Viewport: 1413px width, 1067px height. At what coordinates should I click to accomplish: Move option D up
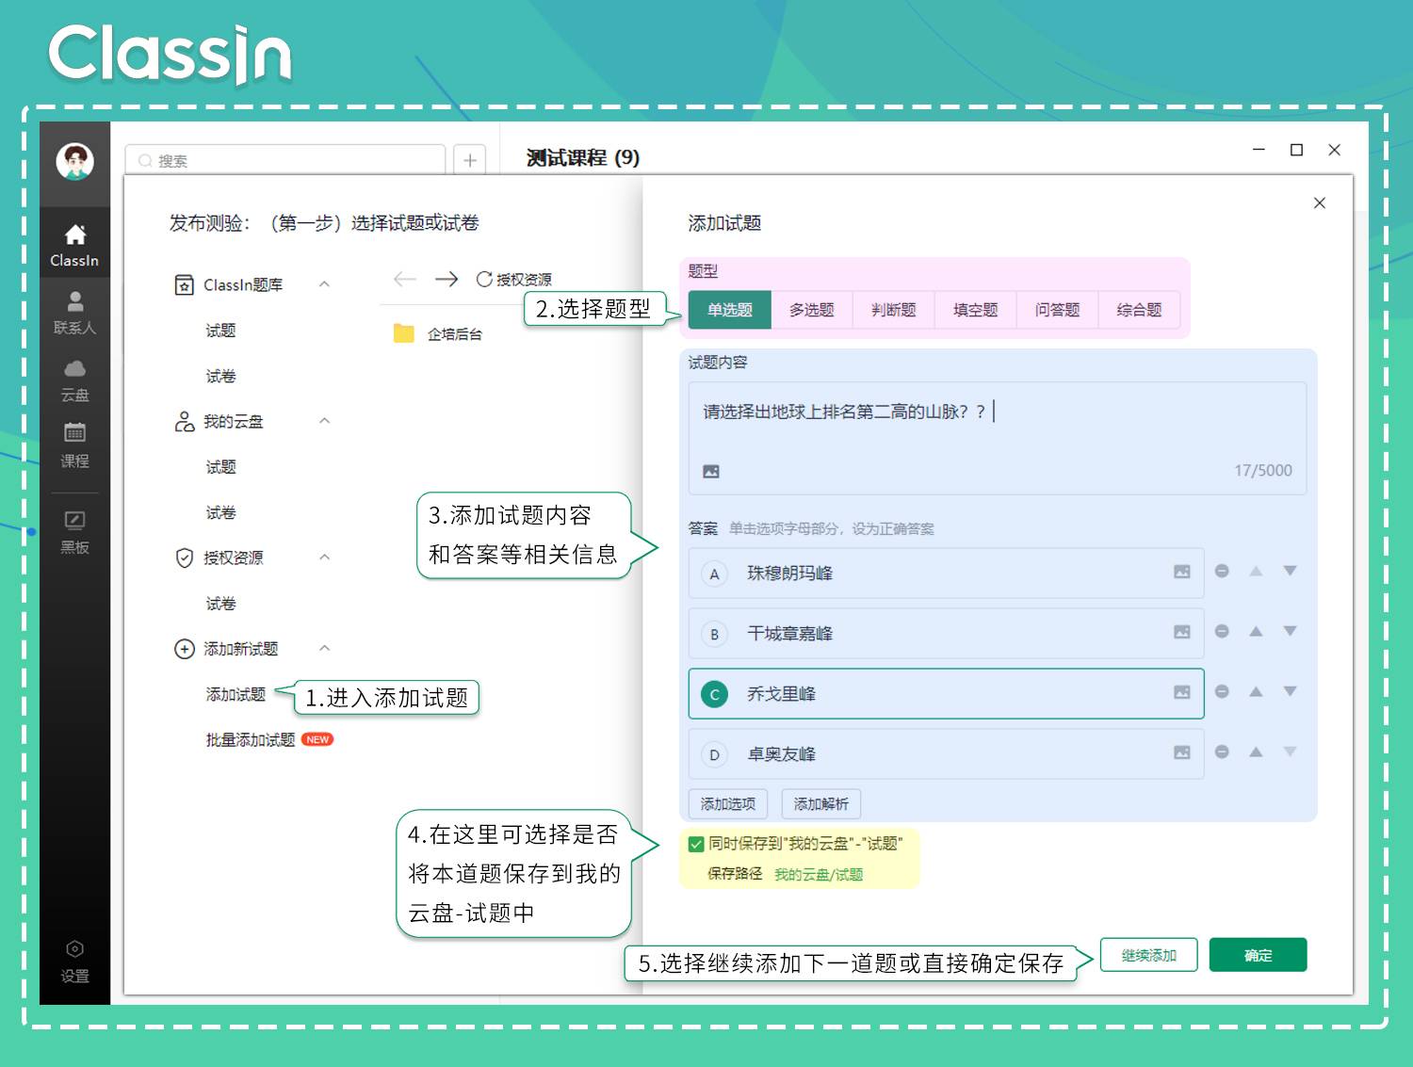(x=1256, y=752)
